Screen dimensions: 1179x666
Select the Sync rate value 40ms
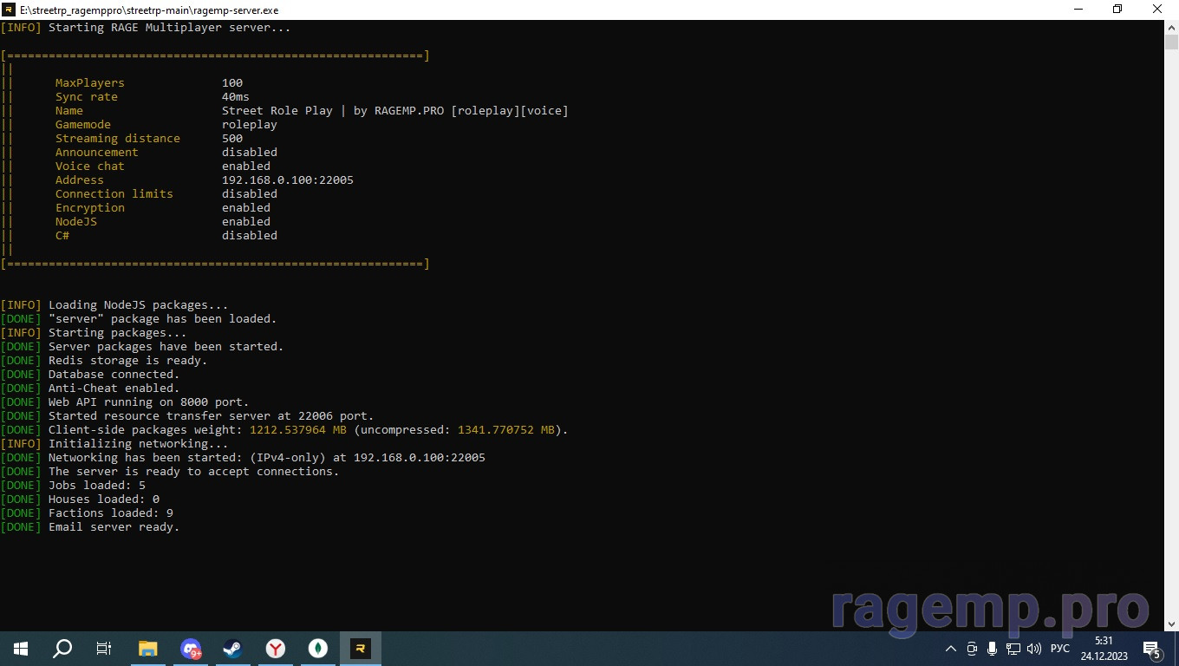(236, 97)
